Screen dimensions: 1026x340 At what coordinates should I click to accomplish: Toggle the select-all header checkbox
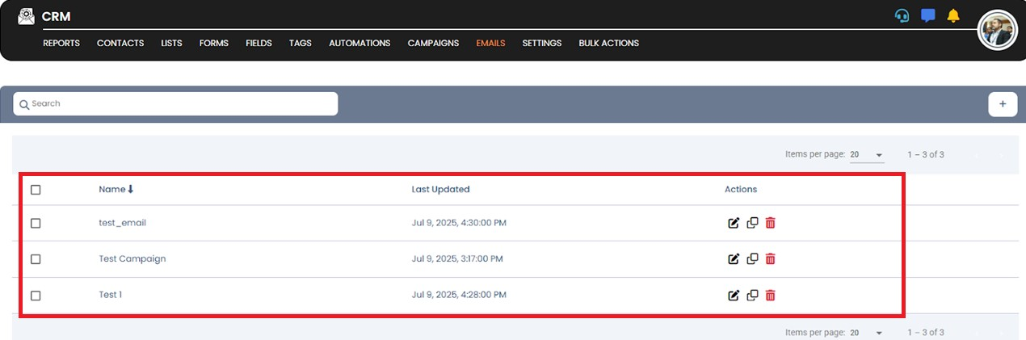pos(36,190)
